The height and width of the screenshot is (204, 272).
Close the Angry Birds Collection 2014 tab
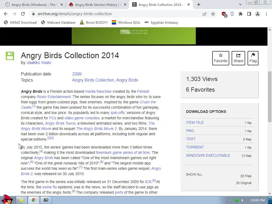coord(189,5)
